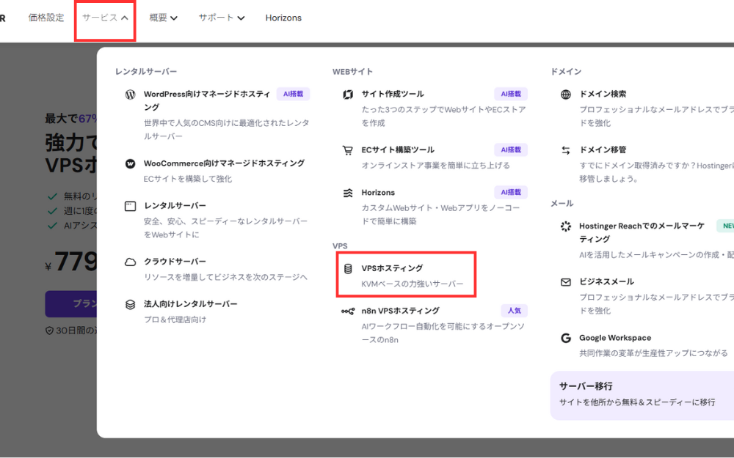The image size is (734, 458).
Task: Click the ECサイト構築ツール cart icon
Action: (x=348, y=150)
